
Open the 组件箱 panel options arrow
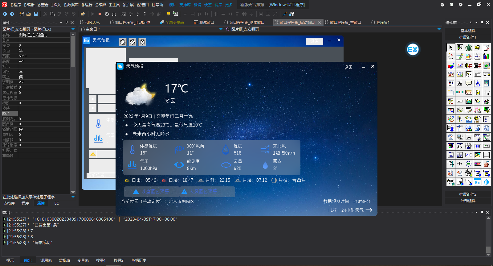pos(476,23)
